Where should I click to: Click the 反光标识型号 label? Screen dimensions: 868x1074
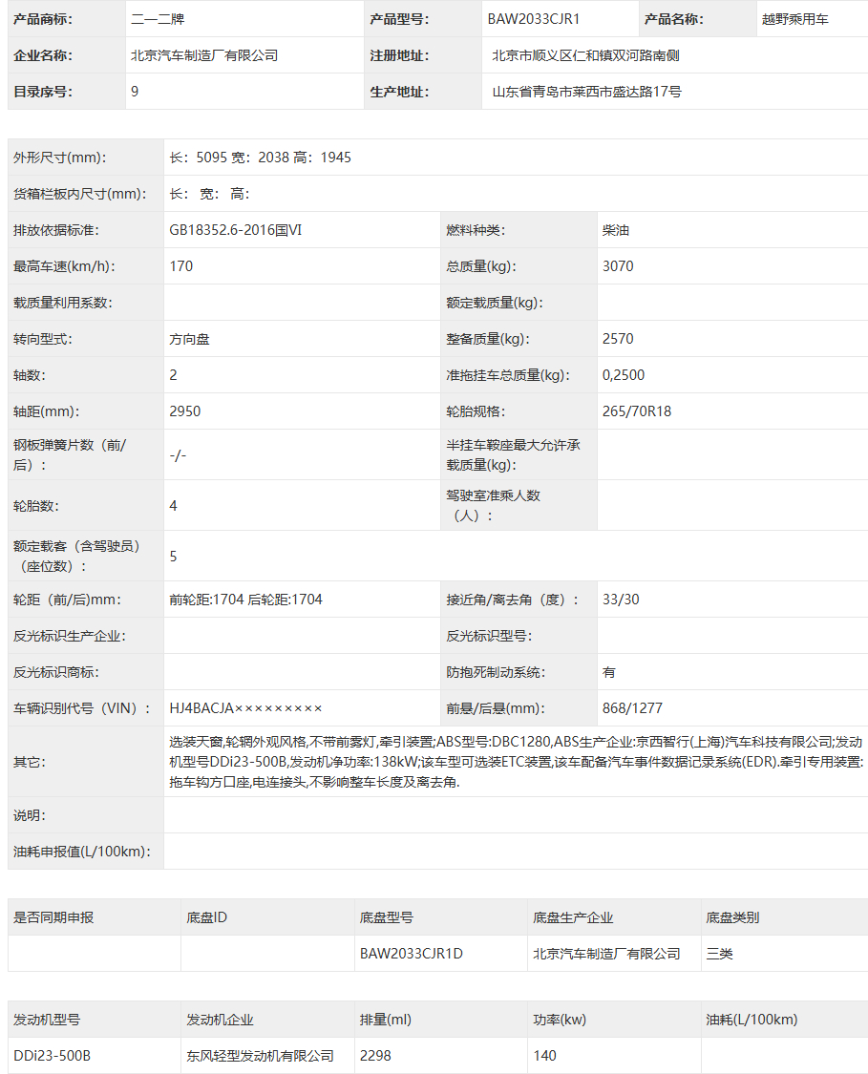(x=489, y=637)
